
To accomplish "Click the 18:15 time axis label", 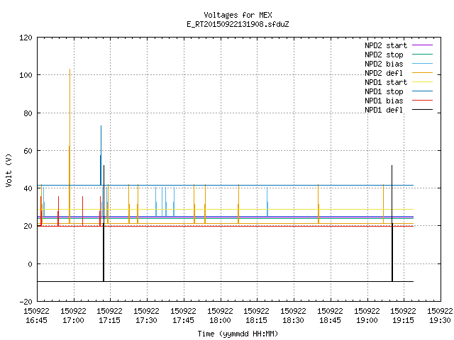I will coord(257,321).
